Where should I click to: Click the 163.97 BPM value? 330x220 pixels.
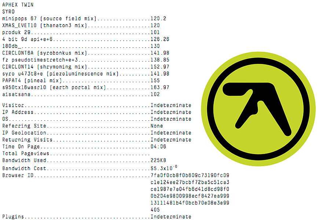(160, 88)
